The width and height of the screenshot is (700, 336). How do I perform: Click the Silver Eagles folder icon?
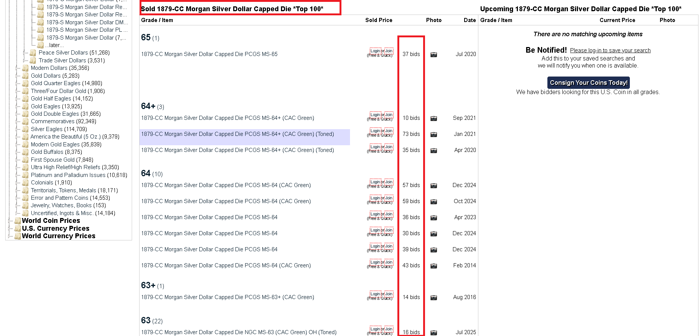click(x=25, y=129)
